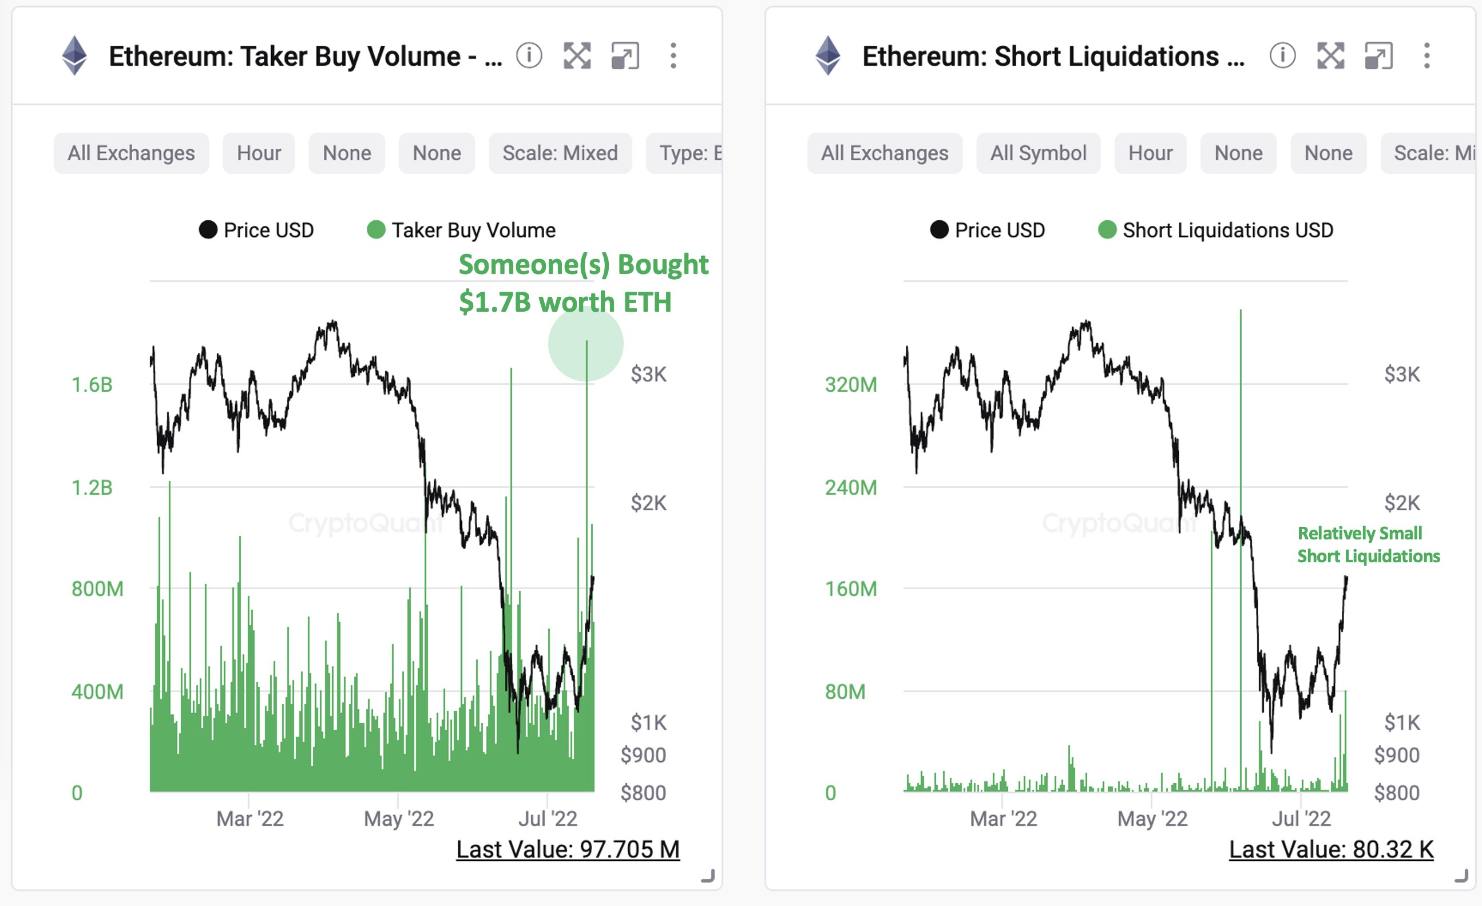Click resize handle corner of left chart card

click(x=708, y=876)
